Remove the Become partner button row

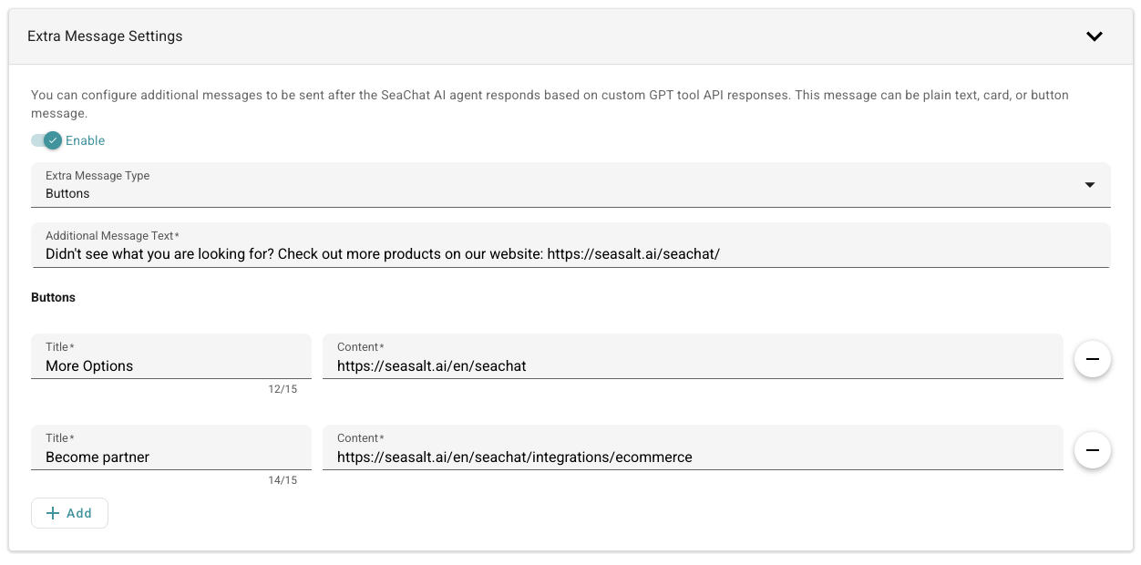tap(1092, 450)
